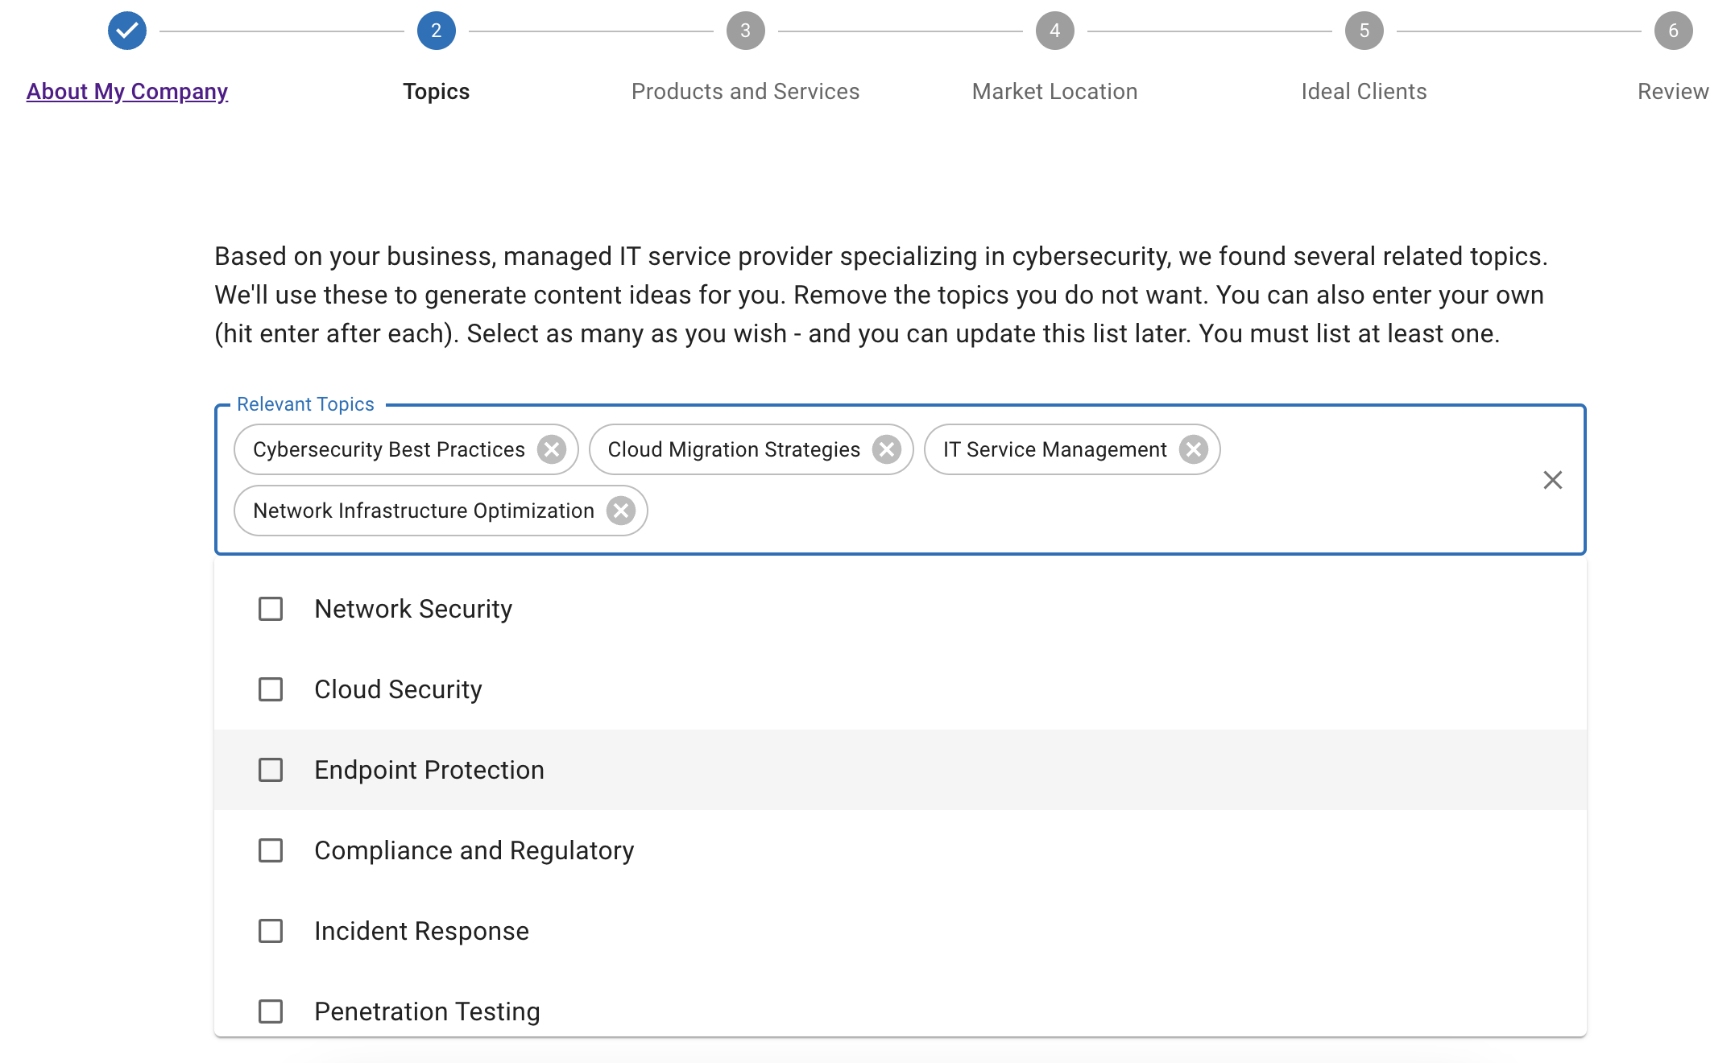Pick Penetration Testing from dropdown list
Screen dimensions: 1735x1063
(x=427, y=1011)
